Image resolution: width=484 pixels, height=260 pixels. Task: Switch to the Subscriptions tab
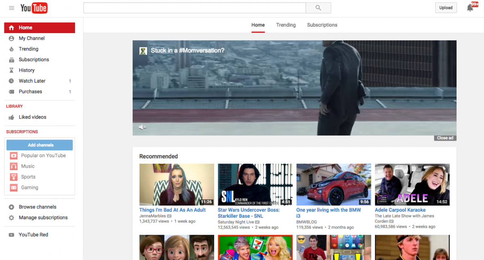[322, 25]
